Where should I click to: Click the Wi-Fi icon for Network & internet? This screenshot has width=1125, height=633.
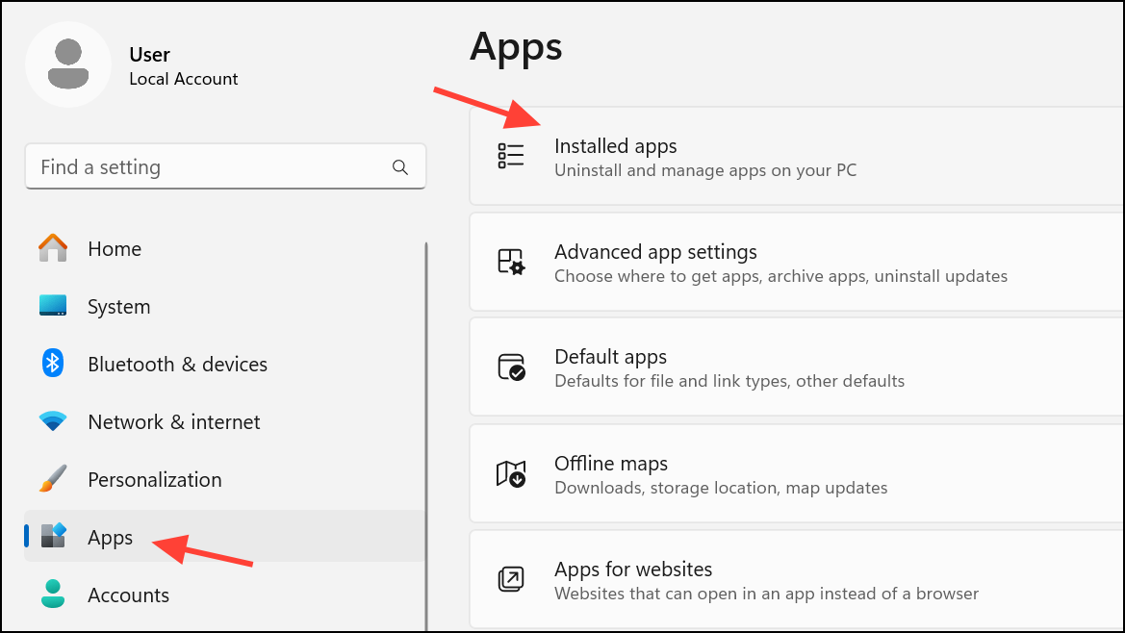click(x=53, y=421)
